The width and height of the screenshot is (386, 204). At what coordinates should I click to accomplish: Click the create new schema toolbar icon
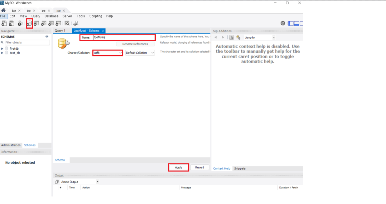tap(29, 23)
